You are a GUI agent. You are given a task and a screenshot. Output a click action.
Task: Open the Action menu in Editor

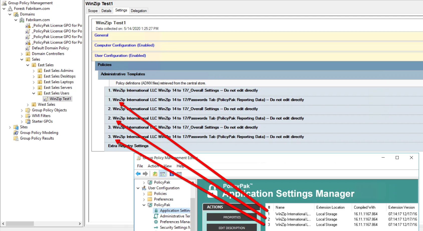[x=153, y=166]
